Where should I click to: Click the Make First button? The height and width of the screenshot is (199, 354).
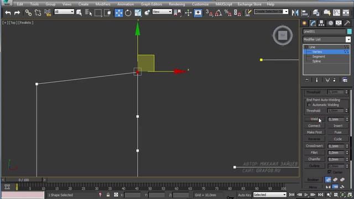[314, 132]
